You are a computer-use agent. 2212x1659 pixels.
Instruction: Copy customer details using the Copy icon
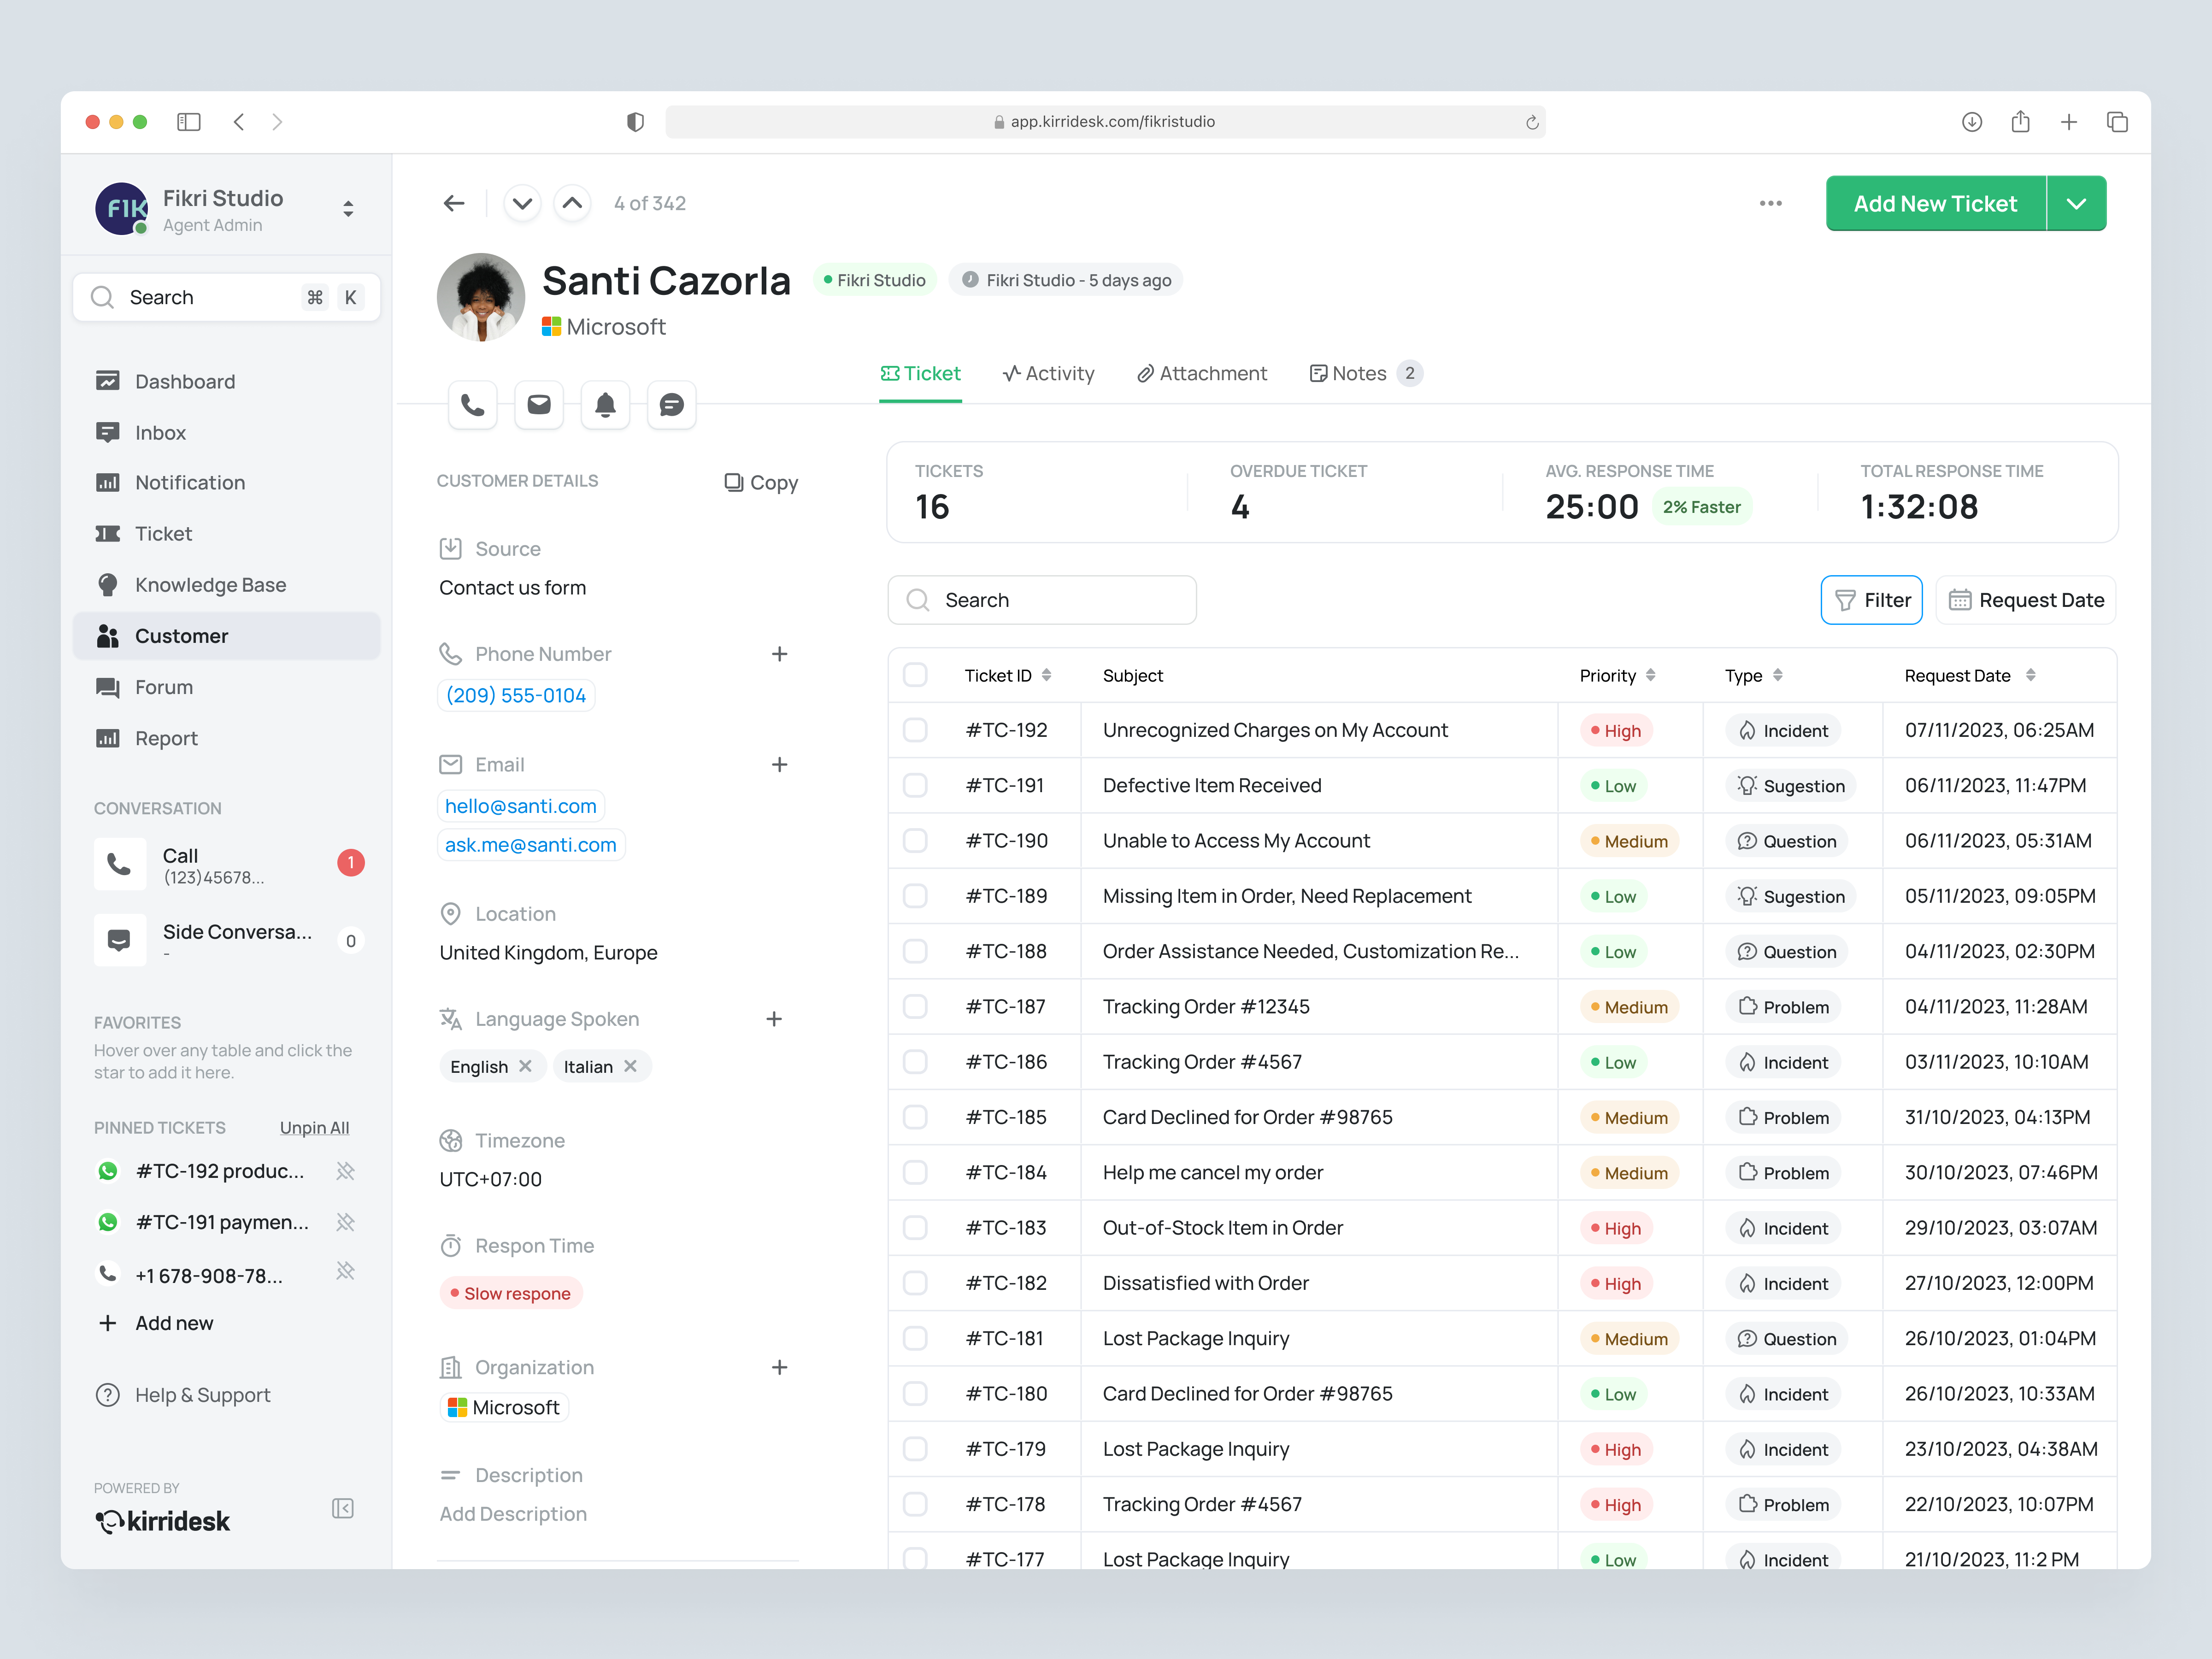point(761,482)
